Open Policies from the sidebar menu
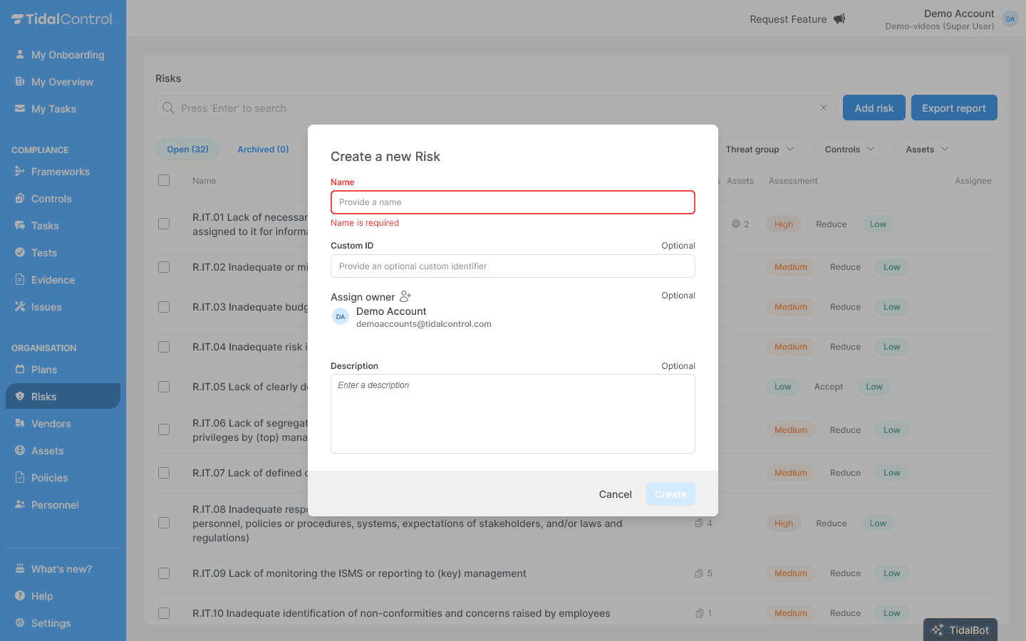1026x641 pixels. (x=50, y=478)
